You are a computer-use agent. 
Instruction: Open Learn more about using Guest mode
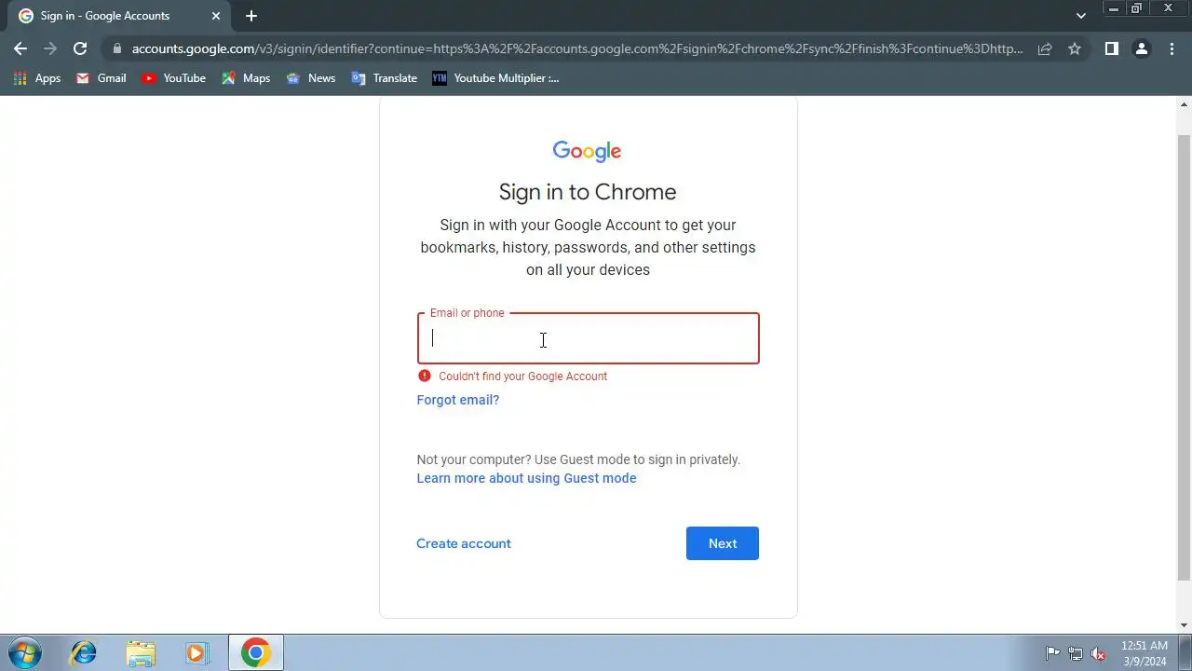coord(526,478)
